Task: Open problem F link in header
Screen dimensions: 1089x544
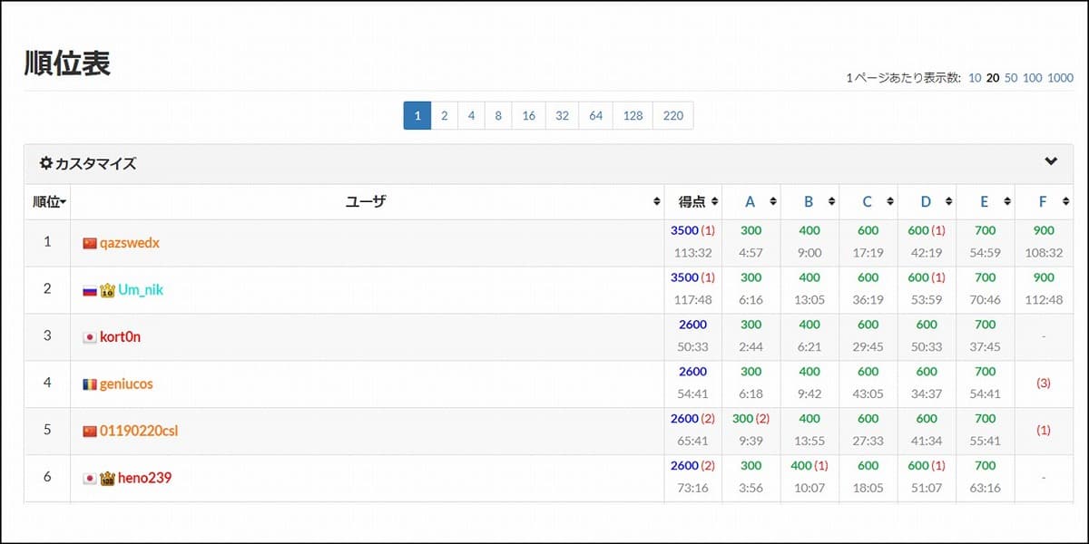Action: [x=1043, y=202]
